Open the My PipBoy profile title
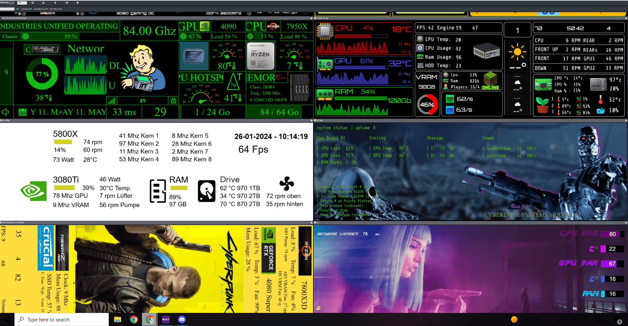Viewport: 628px width, 326px height. pos(6,120)
